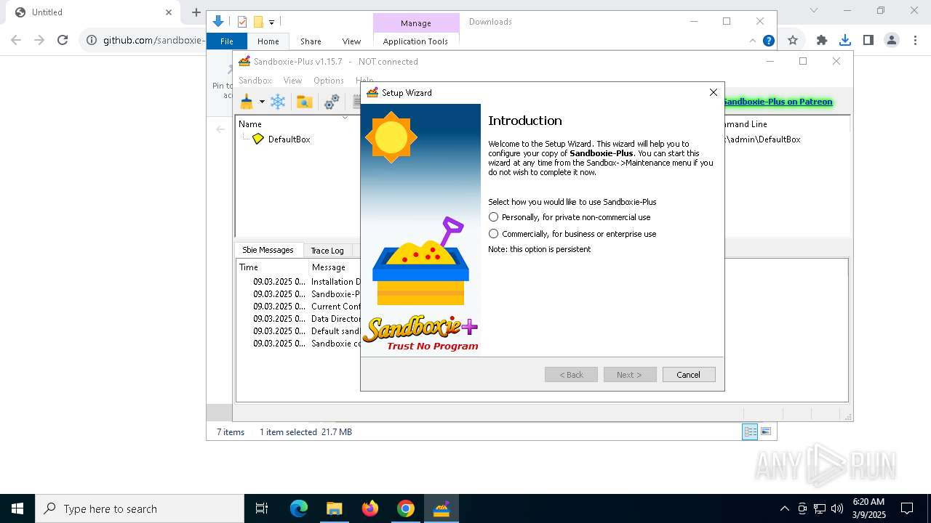Image resolution: width=931 pixels, height=523 pixels.
Task: Open the File tab in Explorer window
Action: point(227,41)
